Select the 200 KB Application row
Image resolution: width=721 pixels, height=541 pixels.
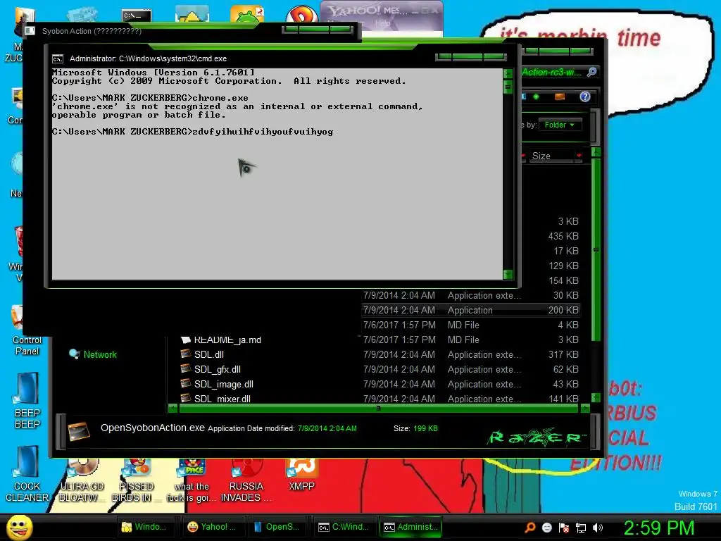(x=470, y=310)
